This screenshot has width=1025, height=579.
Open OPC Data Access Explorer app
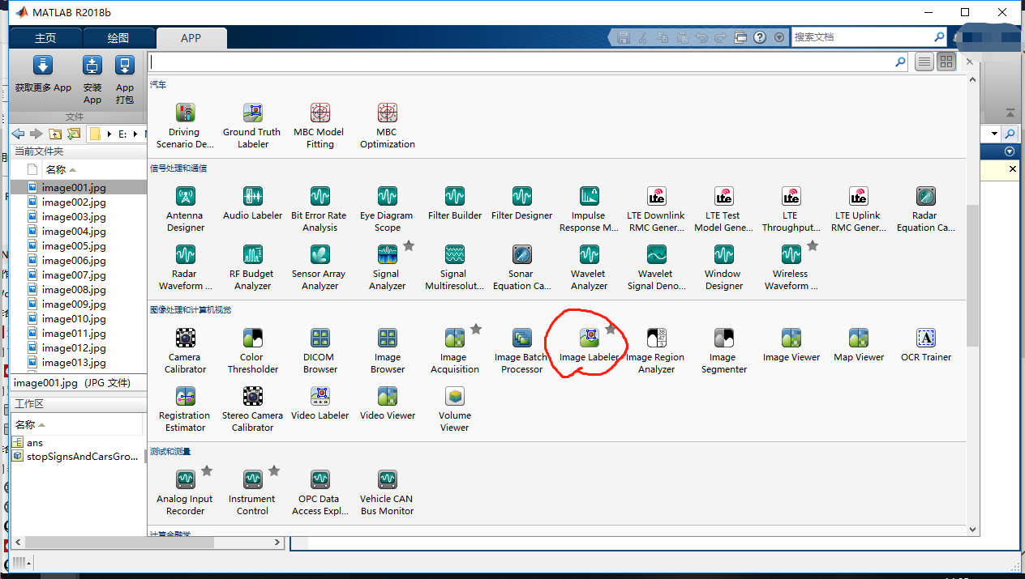(320, 492)
